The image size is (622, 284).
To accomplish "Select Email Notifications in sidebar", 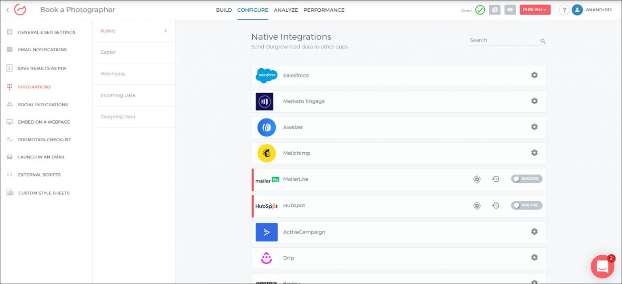I will 42,50.
